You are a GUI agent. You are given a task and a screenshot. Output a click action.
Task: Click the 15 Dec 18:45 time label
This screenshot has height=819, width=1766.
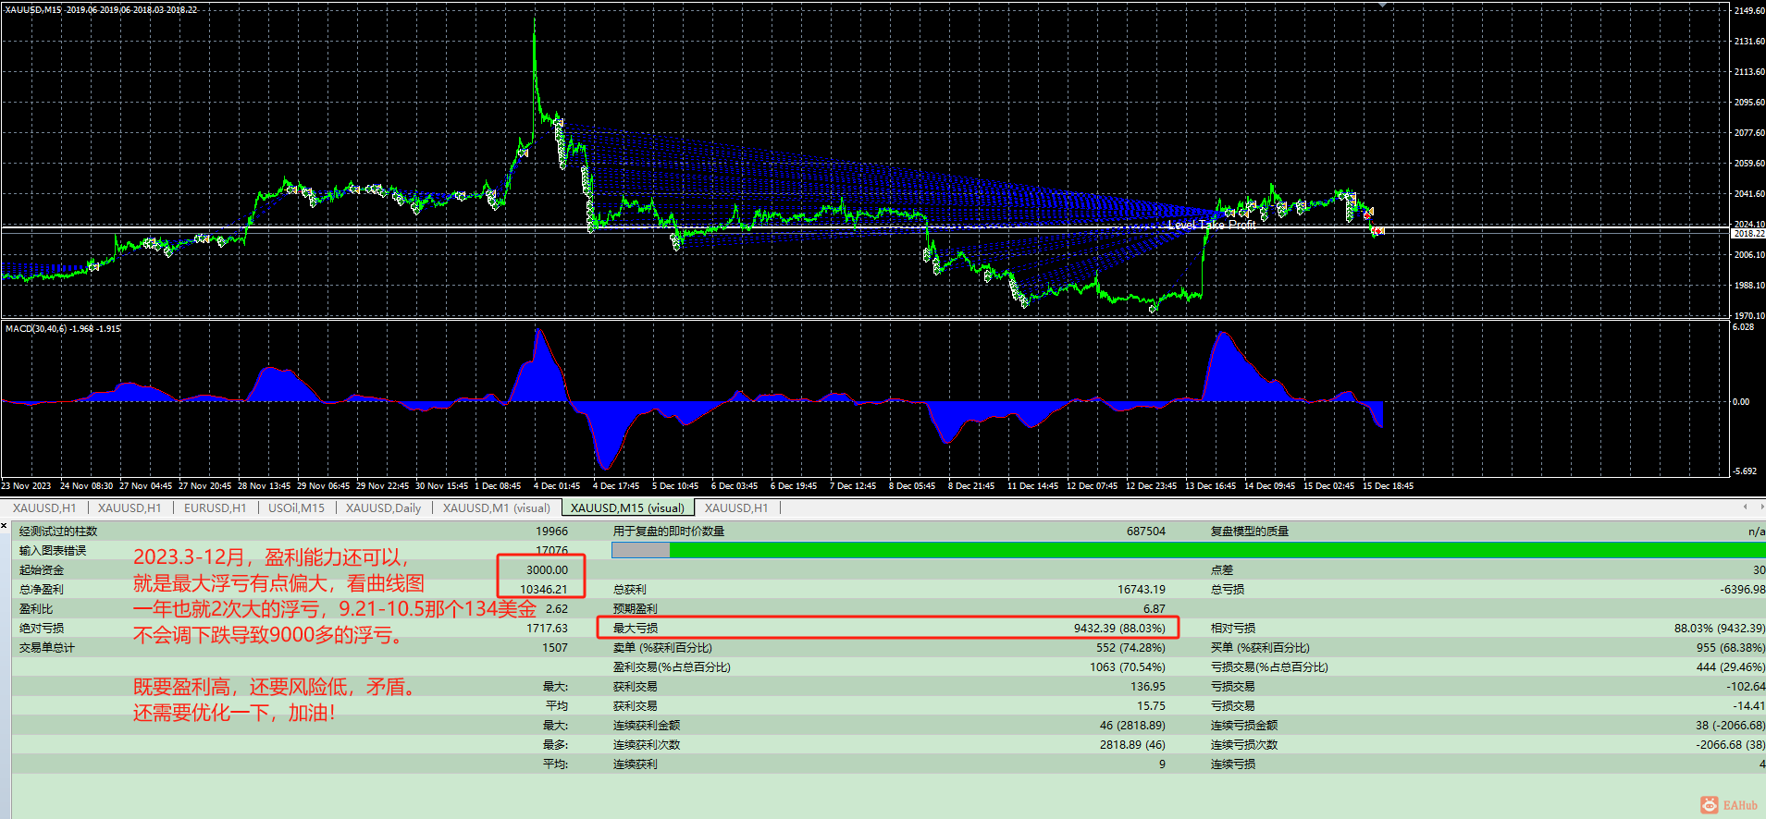pos(1388,486)
